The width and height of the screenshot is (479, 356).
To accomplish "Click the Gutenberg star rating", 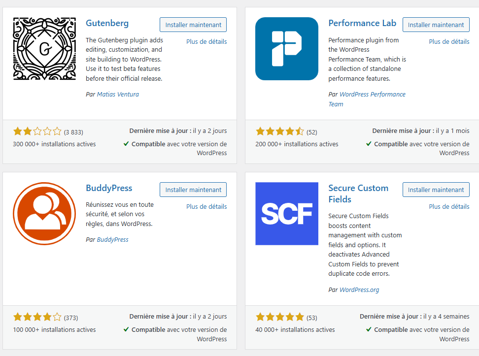I will (37, 131).
